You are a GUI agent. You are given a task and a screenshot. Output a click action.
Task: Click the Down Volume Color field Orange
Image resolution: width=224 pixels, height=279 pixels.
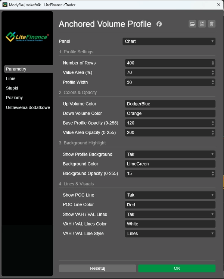pos(170,113)
